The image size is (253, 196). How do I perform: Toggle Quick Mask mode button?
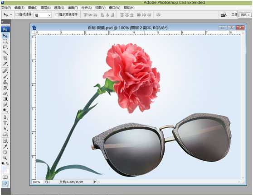(5, 177)
